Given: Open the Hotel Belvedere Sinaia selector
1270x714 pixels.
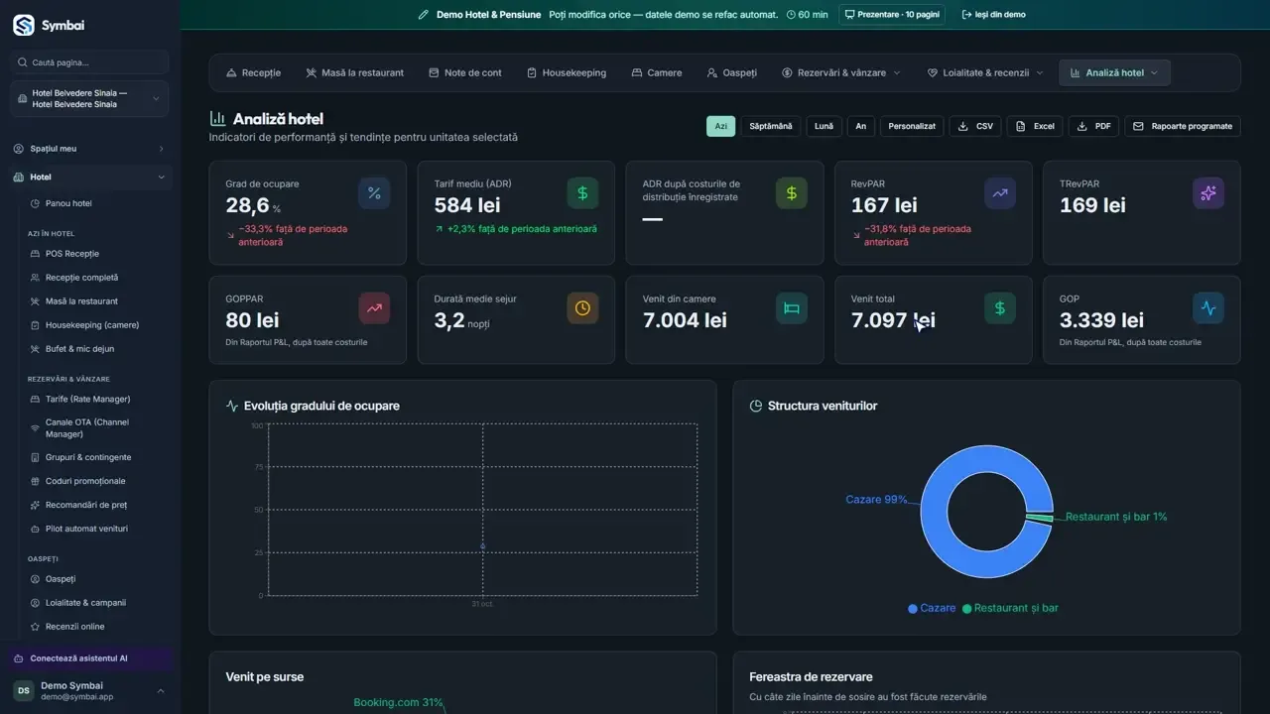Looking at the screenshot, I should click(89, 99).
